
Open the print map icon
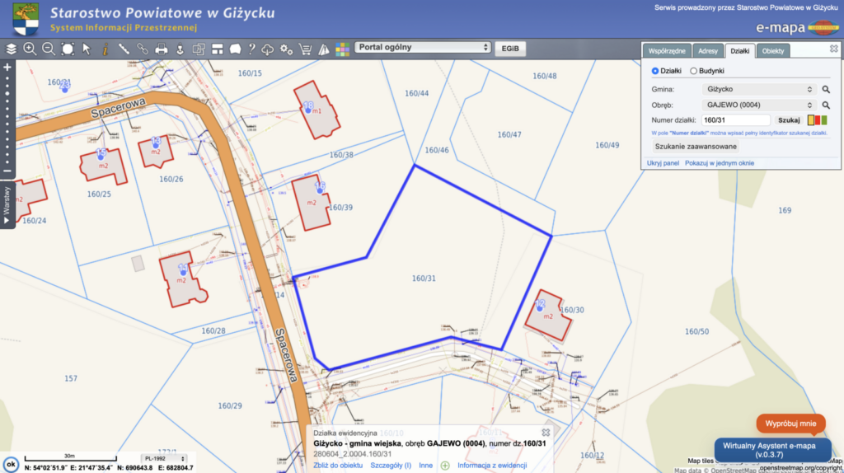click(161, 49)
